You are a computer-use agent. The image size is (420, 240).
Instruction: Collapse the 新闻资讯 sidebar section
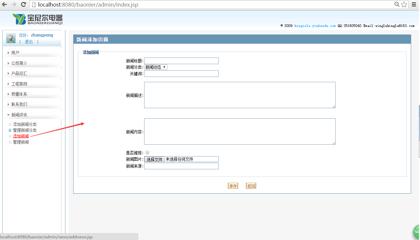point(18,115)
